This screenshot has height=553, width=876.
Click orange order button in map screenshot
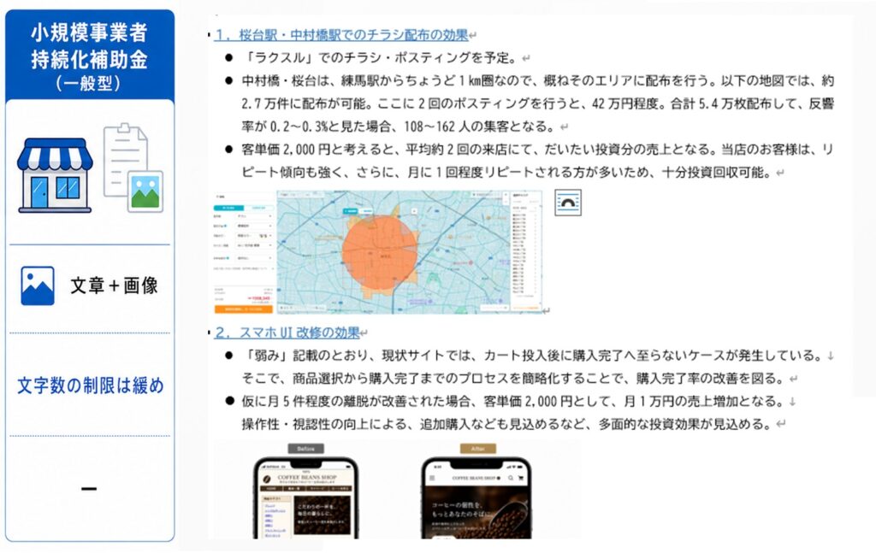pyautogui.click(x=244, y=309)
